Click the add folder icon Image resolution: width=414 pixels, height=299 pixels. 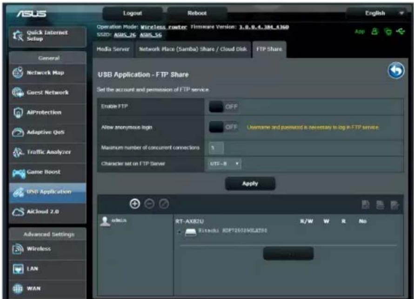(366, 205)
